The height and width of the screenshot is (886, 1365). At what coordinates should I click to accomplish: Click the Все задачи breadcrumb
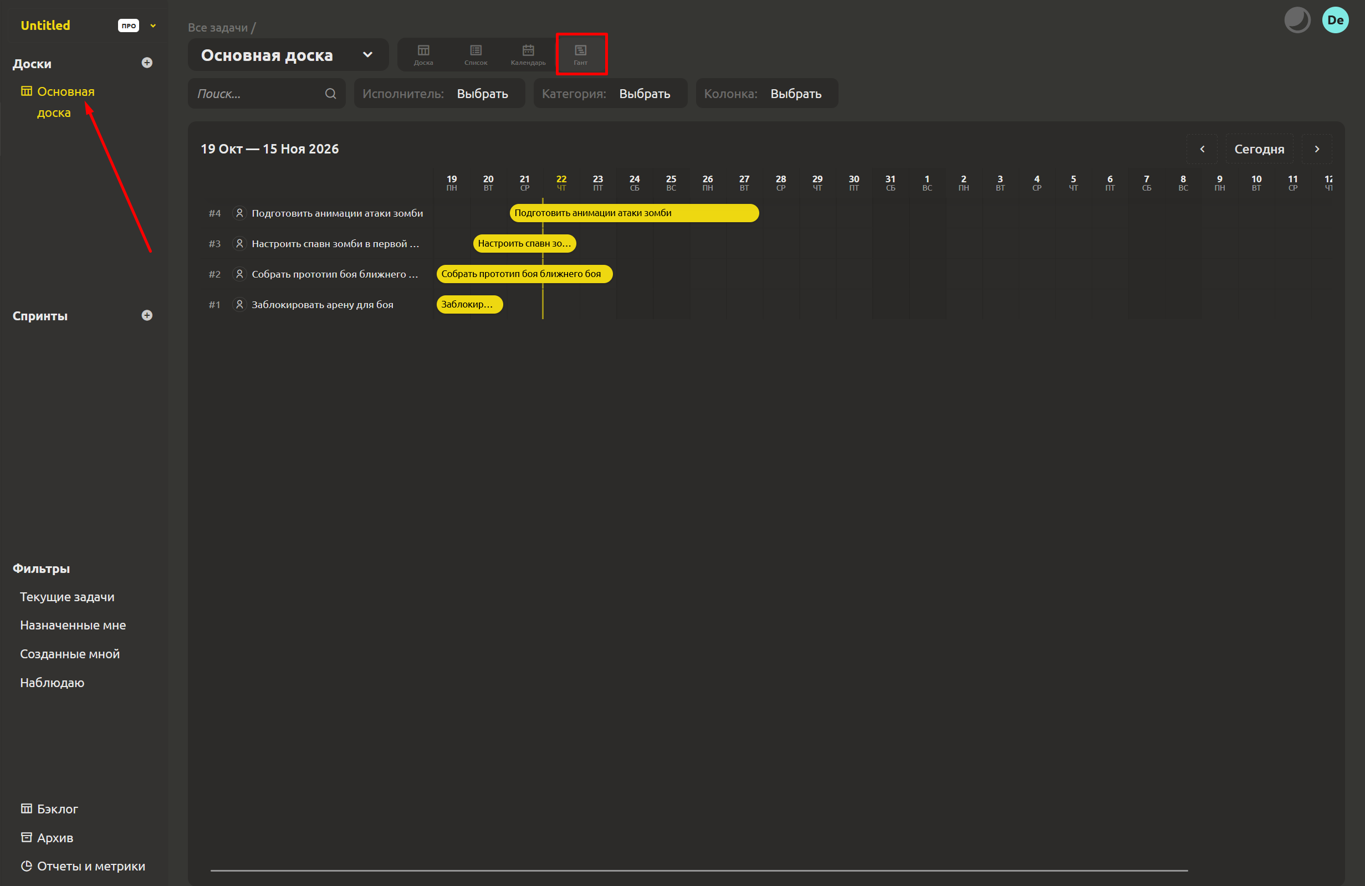(x=218, y=28)
